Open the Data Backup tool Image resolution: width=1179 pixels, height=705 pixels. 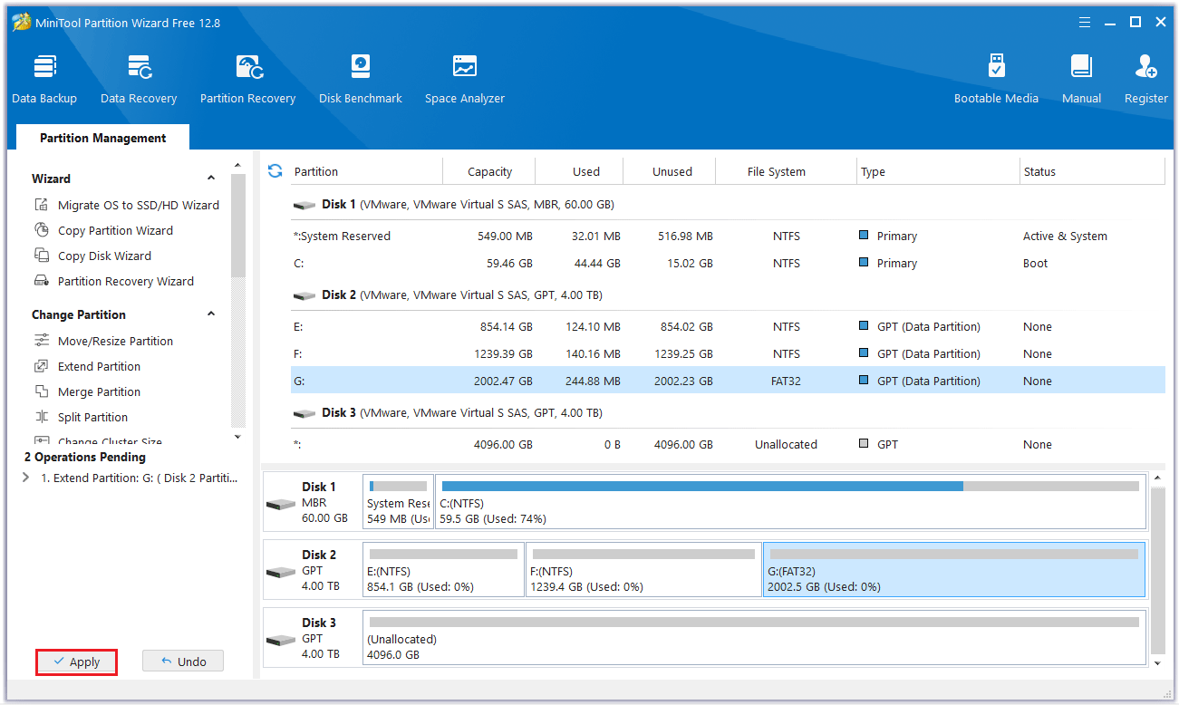coord(44,79)
